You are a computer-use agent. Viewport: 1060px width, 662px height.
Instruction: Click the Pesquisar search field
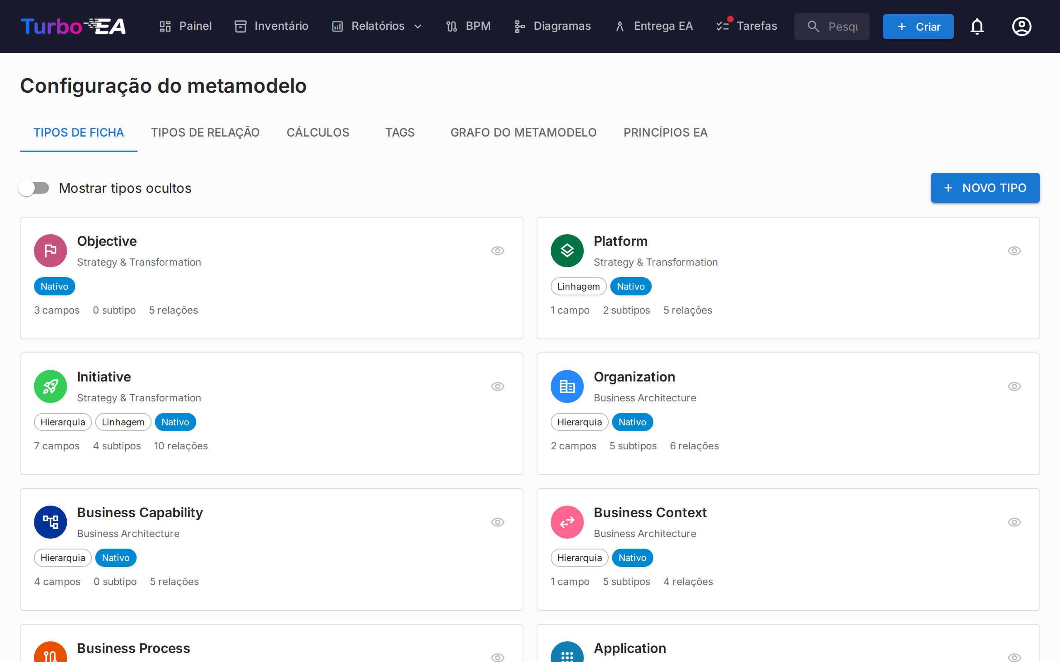click(831, 26)
